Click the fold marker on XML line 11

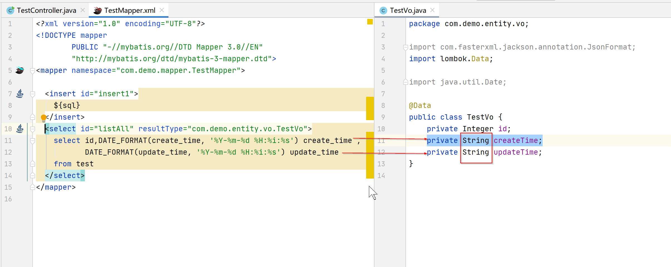tap(32, 141)
